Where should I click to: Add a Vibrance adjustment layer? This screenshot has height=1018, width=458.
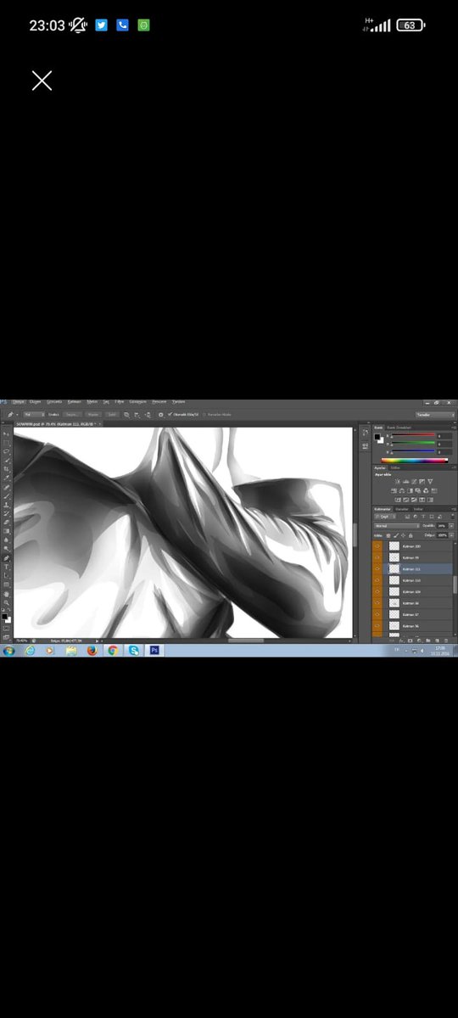[430, 482]
